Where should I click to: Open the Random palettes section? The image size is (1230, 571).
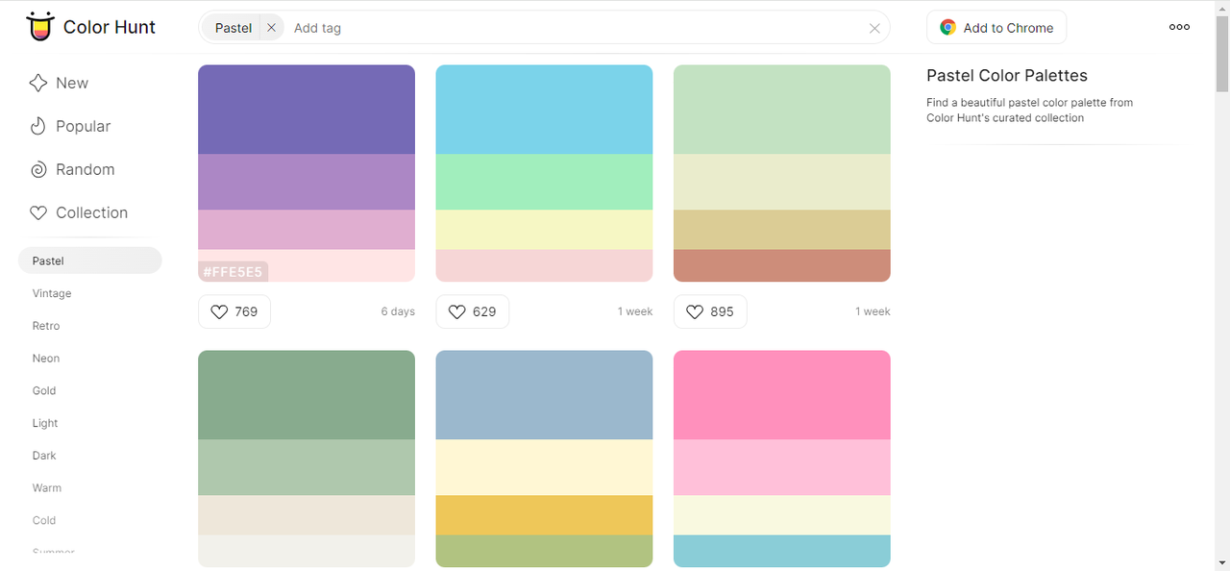(72, 170)
